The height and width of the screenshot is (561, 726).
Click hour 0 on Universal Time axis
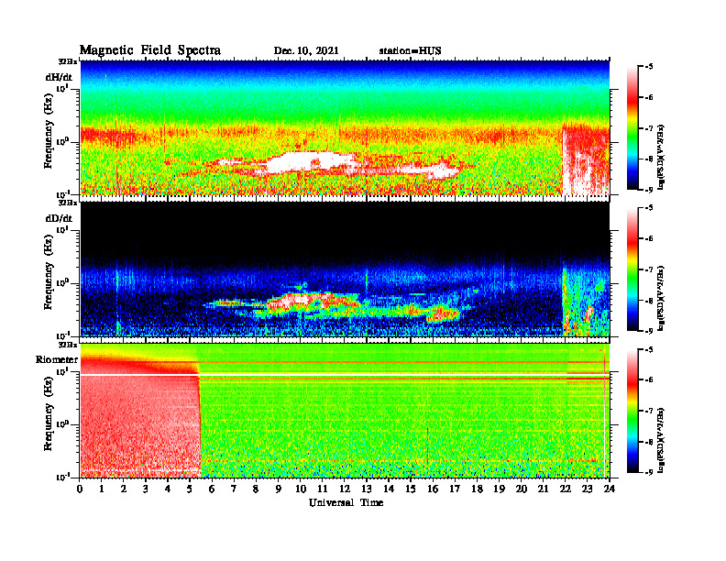[x=80, y=489]
